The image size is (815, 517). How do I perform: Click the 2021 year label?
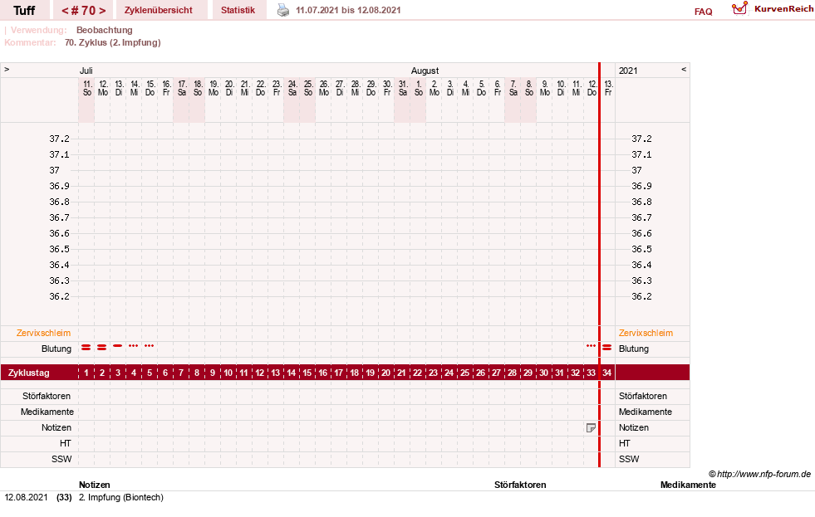[628, 71]
